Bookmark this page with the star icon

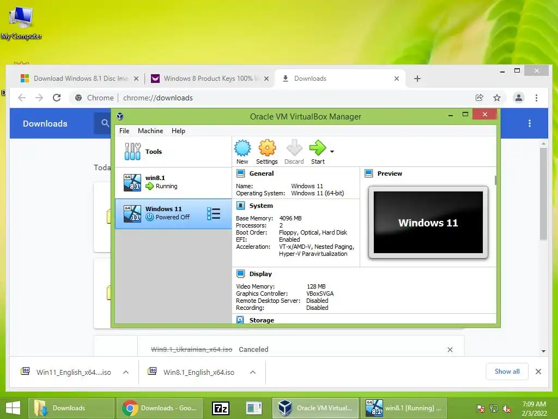pyautogui.click(x=497, y=98)
